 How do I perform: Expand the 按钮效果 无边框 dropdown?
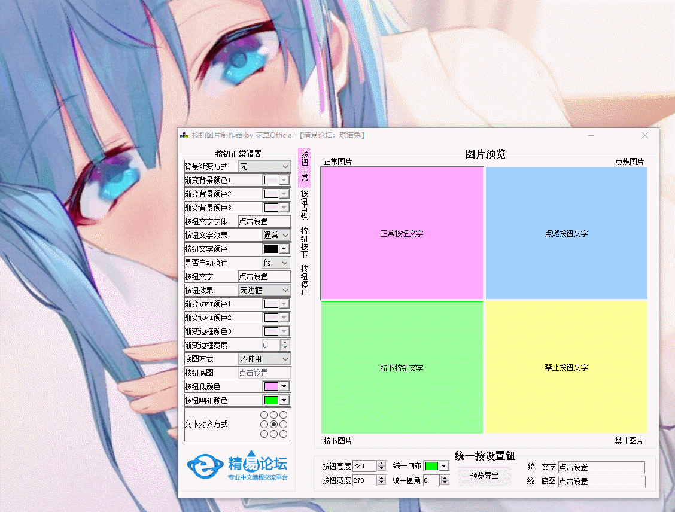[x=264, y=291]
